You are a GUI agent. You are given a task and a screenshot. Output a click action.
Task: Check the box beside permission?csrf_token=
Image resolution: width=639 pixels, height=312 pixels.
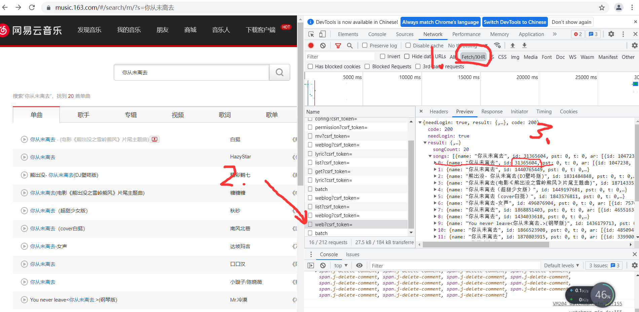(x=310, y=127)
